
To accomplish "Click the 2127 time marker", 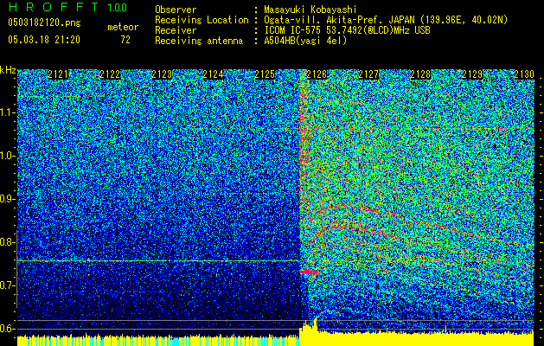I will (368, 74).
